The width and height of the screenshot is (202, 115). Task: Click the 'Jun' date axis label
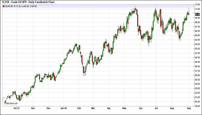(x=141, y=108)
